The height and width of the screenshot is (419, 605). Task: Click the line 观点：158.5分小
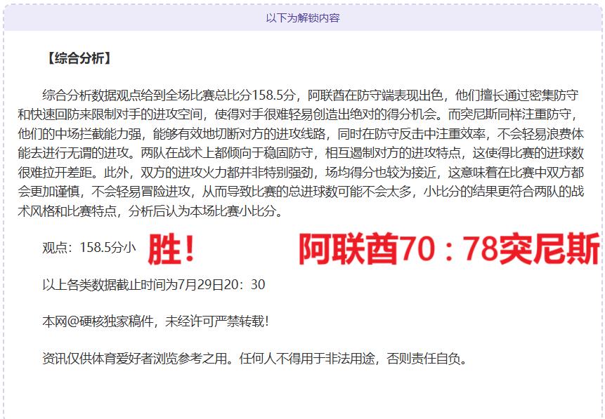click(89, 248)
